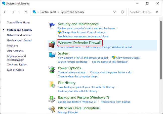Image resolution: width=163 pixels, height=114 pixels.
Task: Open User Accounts category
Action: [15, 51]
